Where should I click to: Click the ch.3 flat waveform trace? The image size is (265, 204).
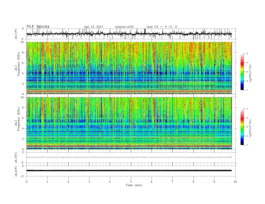click(129, 157)
